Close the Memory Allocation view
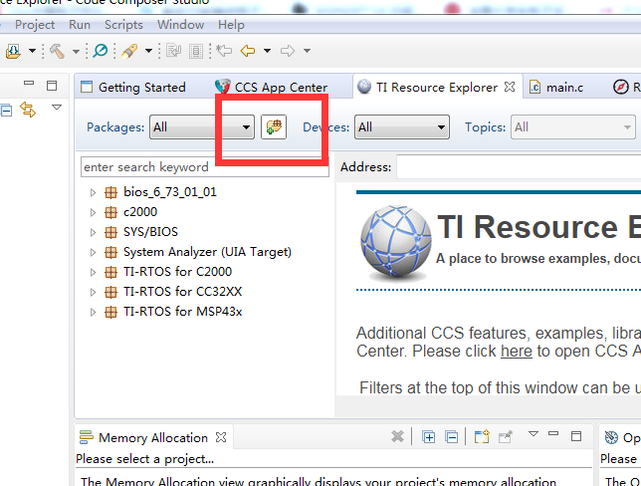 pyautogui.click(x=221, y=437)
